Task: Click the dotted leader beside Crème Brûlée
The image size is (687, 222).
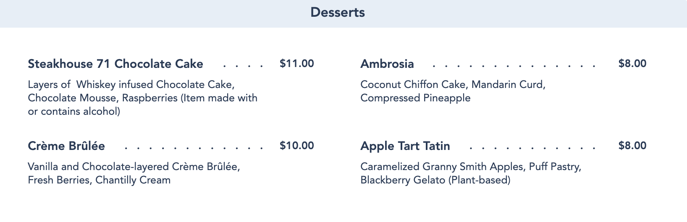Action: 194,148
